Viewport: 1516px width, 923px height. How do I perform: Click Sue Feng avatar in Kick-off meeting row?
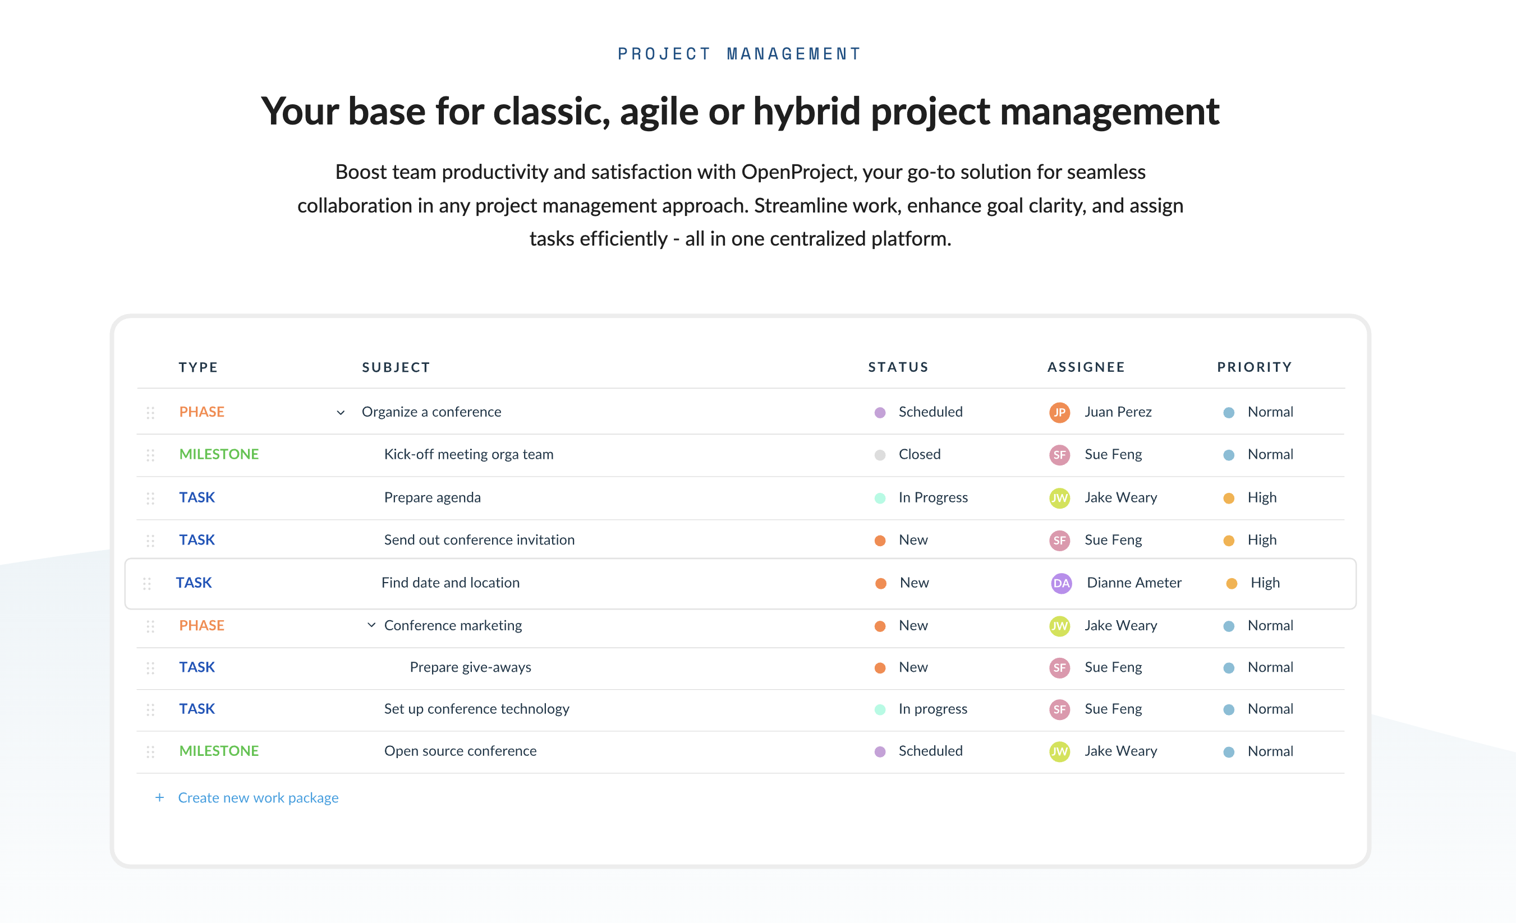point(1059,455)
